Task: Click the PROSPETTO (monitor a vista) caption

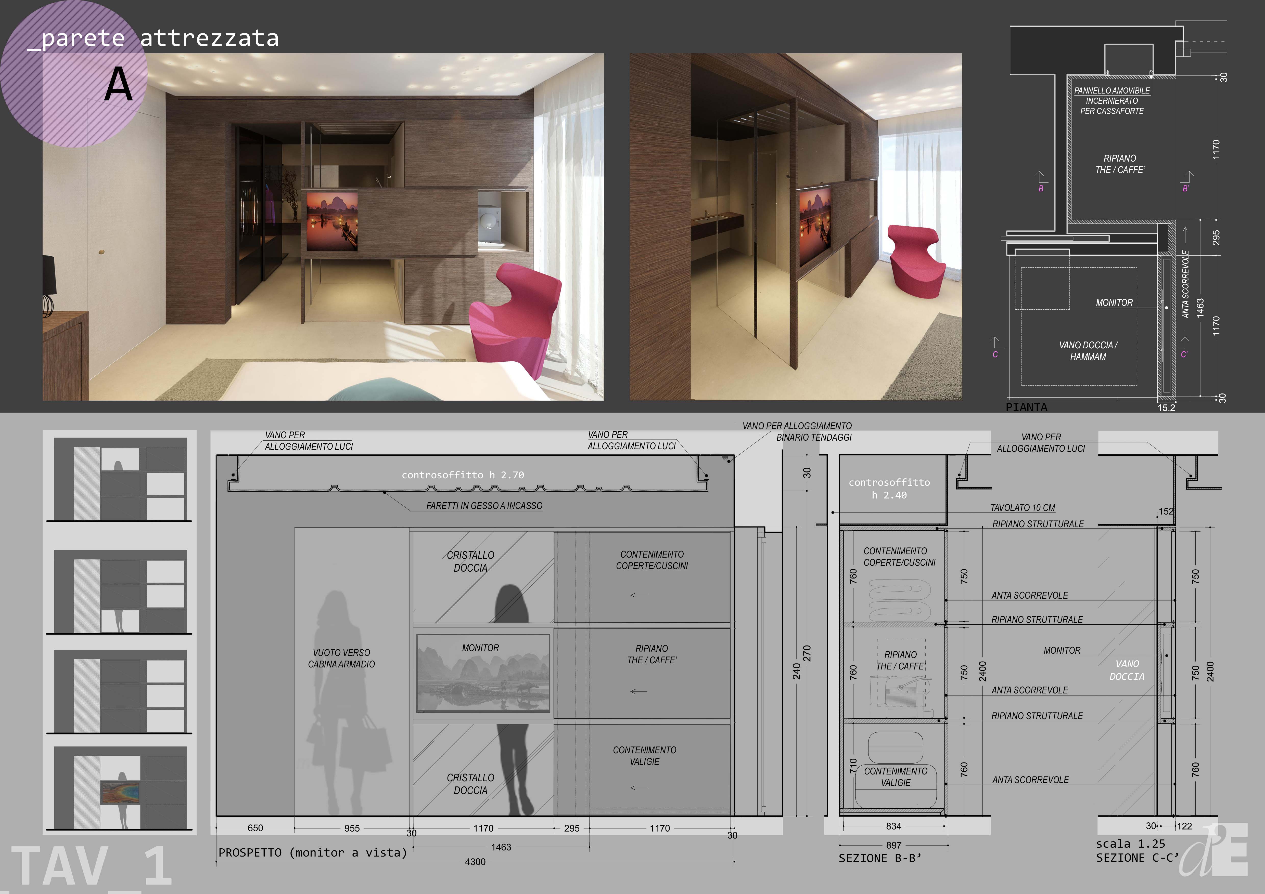Action: [x=312, y=853]
